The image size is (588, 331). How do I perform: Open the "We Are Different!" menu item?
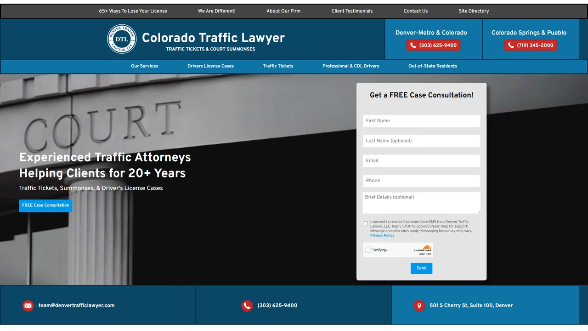click(217, 11)
